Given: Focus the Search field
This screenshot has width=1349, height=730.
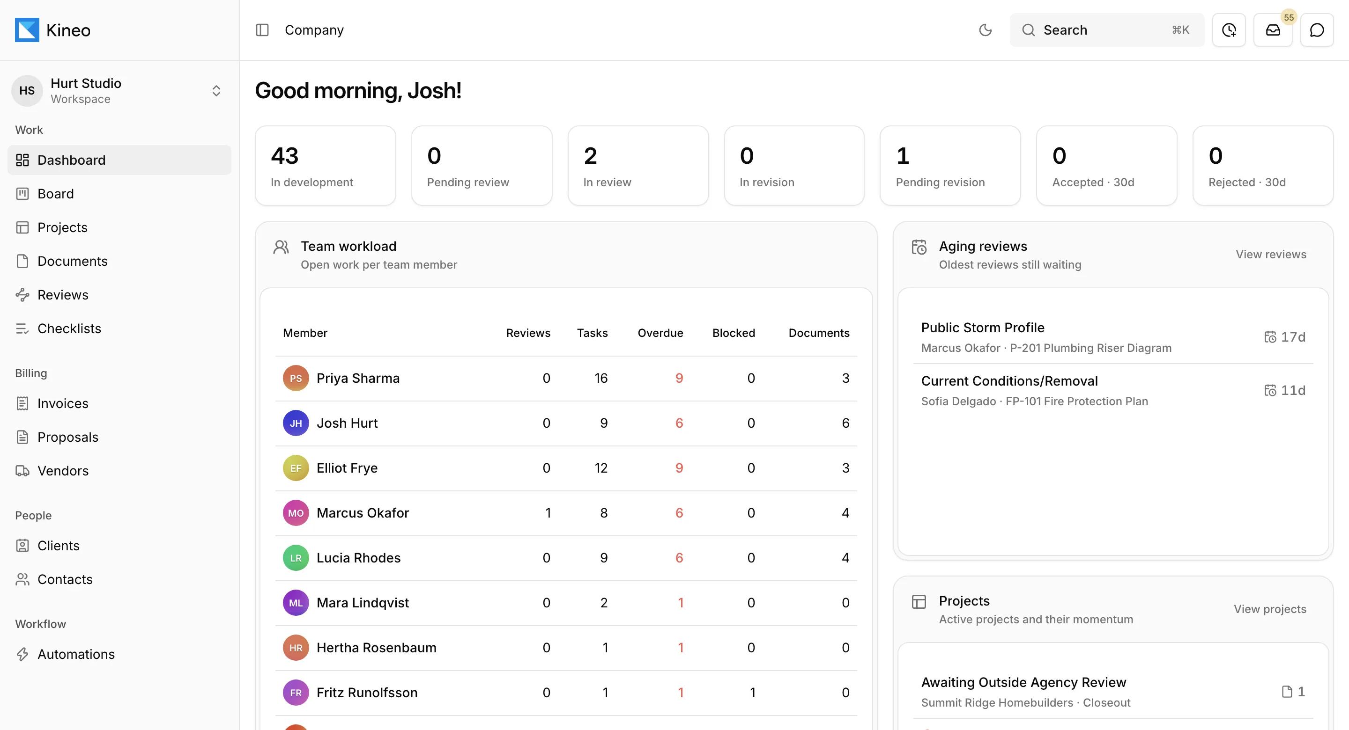Looking at the screenshot, I should [x=1106, y=30].
